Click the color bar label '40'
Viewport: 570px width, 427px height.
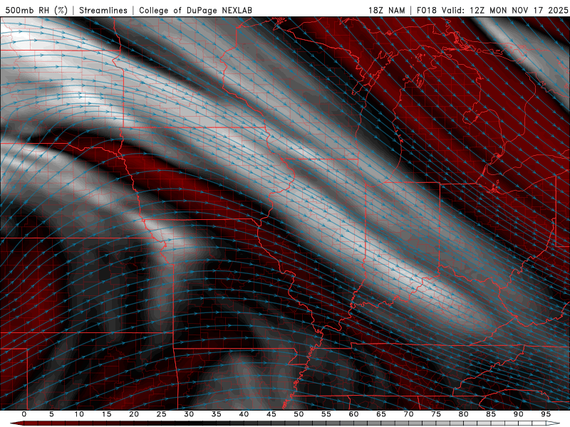244,414
